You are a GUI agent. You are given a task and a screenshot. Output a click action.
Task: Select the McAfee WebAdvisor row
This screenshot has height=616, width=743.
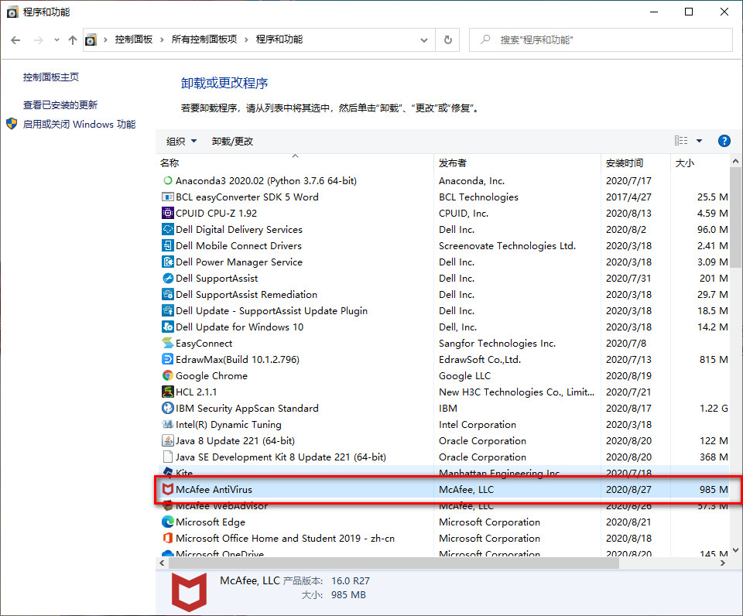coord(443,506)
